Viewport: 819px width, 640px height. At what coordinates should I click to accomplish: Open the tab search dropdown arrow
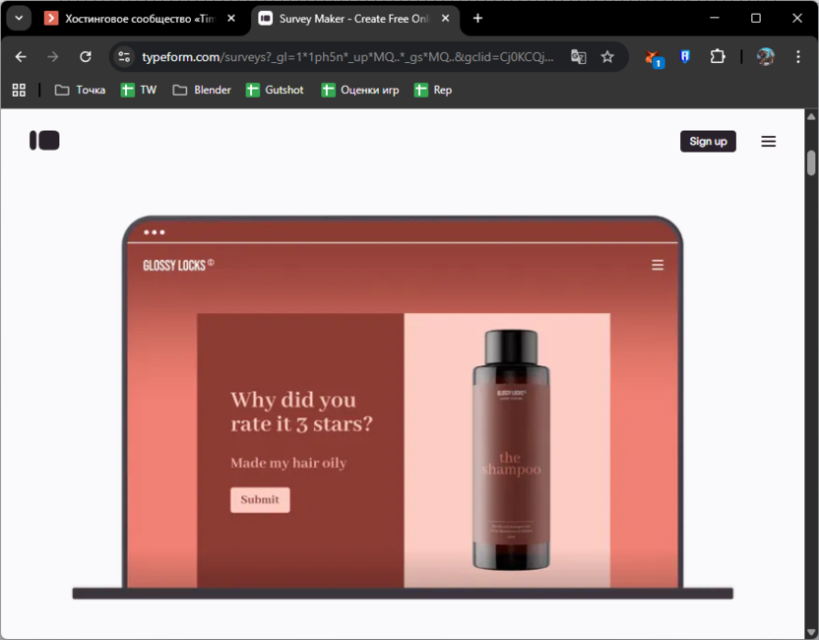[18, 18]
